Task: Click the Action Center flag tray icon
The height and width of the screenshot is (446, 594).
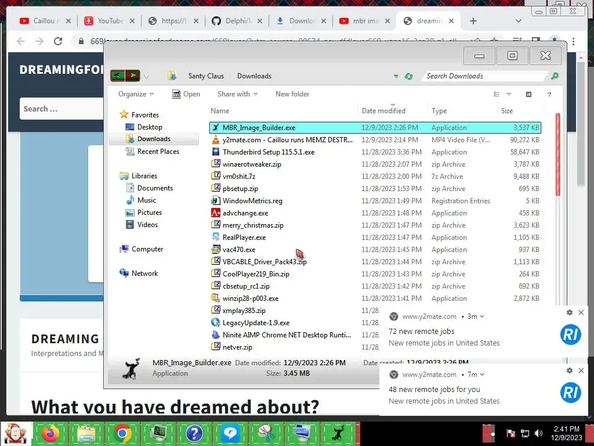Action: click(510, 433)
